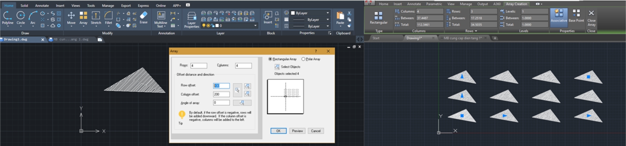Click the Column offset field showing 200
Image resolution: width=626 pixels, height=146 pixels.
[221, 94]
